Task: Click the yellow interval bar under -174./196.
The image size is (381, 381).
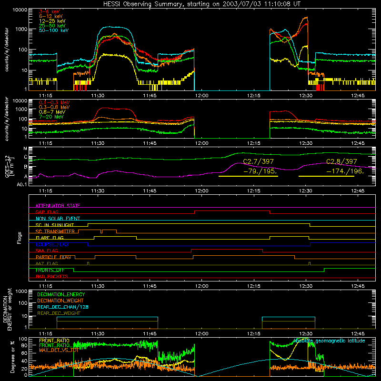Action: (326, 176)
